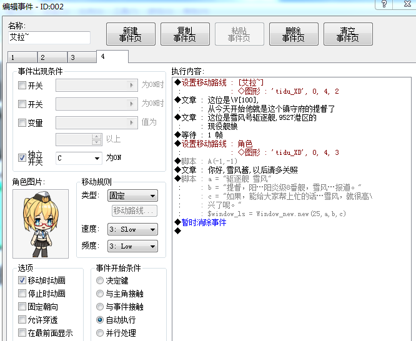Select the script line a = "驱逐舰 雪风"
This screenshot has height=341, width=416.
[223, 179]
